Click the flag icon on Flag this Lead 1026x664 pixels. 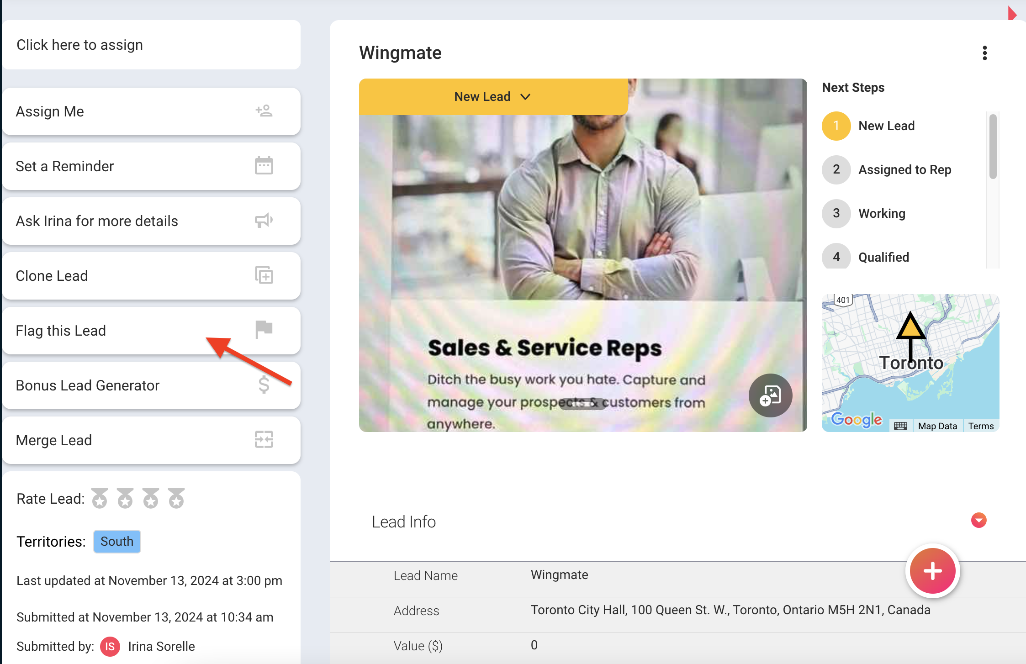coord(264,329)
